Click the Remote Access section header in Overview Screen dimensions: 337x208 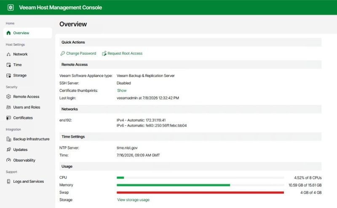click(190, 65)
